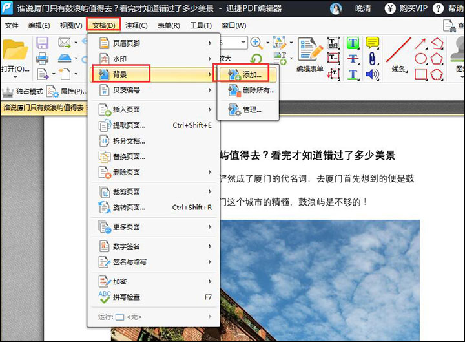Click the 帮助 help button

click(449, 8)
